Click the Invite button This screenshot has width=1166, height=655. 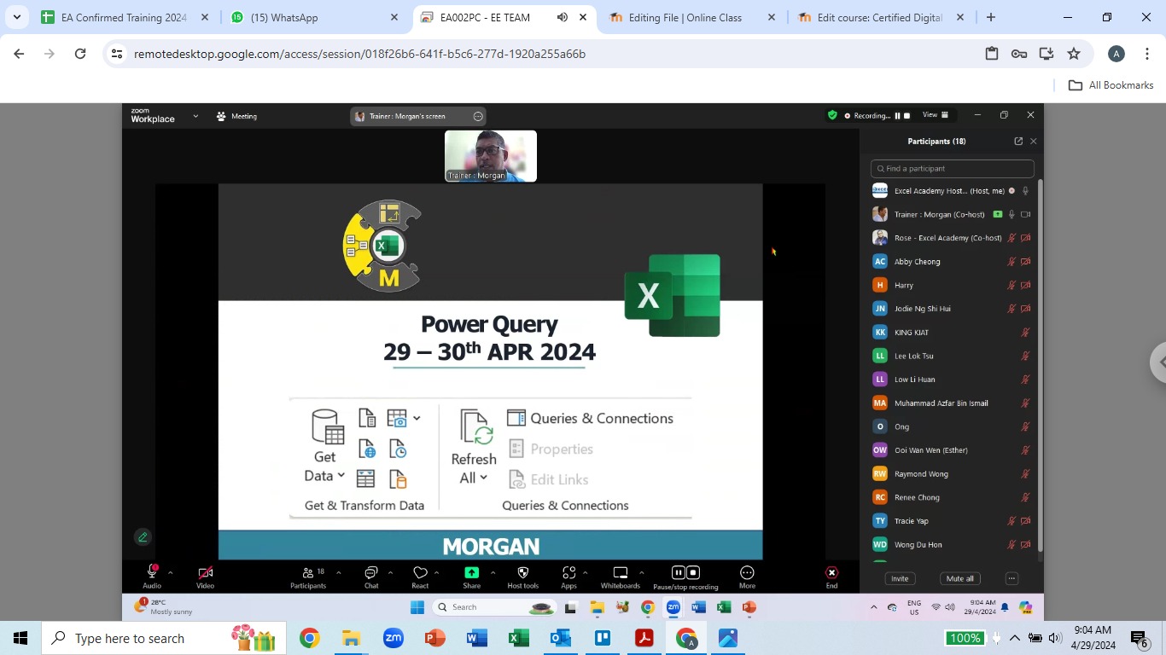(900, 578)
